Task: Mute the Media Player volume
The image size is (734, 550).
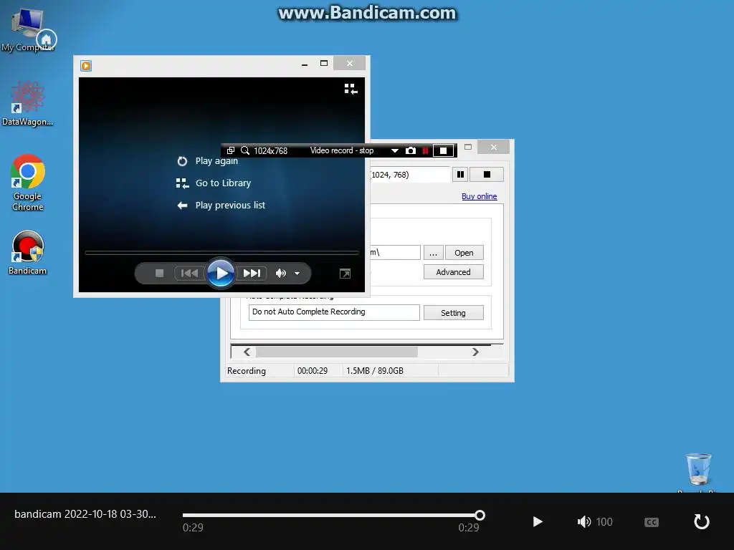Action: coord(281,273)
